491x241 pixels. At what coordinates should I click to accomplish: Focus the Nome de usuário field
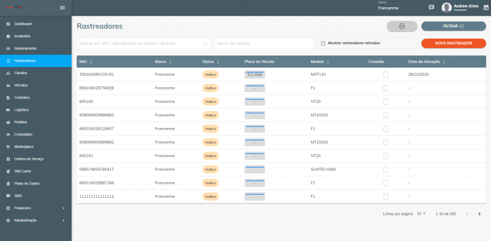(x=264, y=44)
